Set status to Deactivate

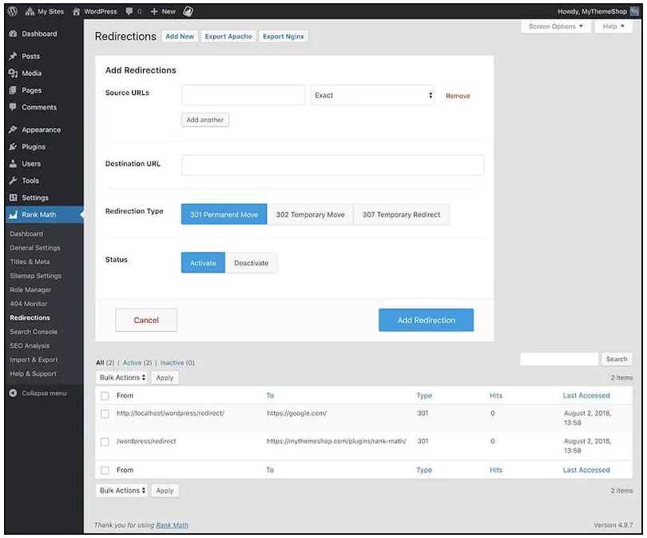pos(252,262)
